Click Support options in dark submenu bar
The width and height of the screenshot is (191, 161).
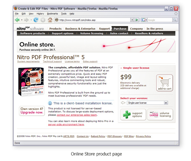click(63, 33)
